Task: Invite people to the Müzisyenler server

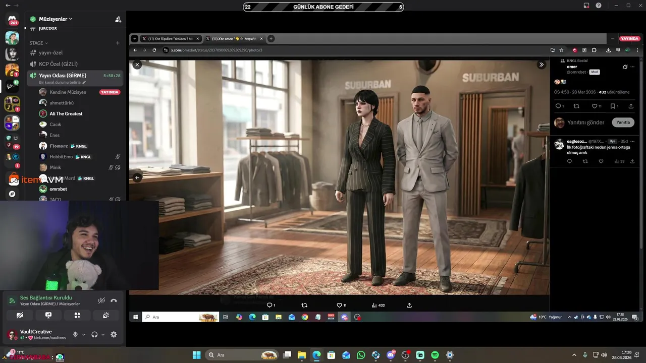Action: (118, 19)
